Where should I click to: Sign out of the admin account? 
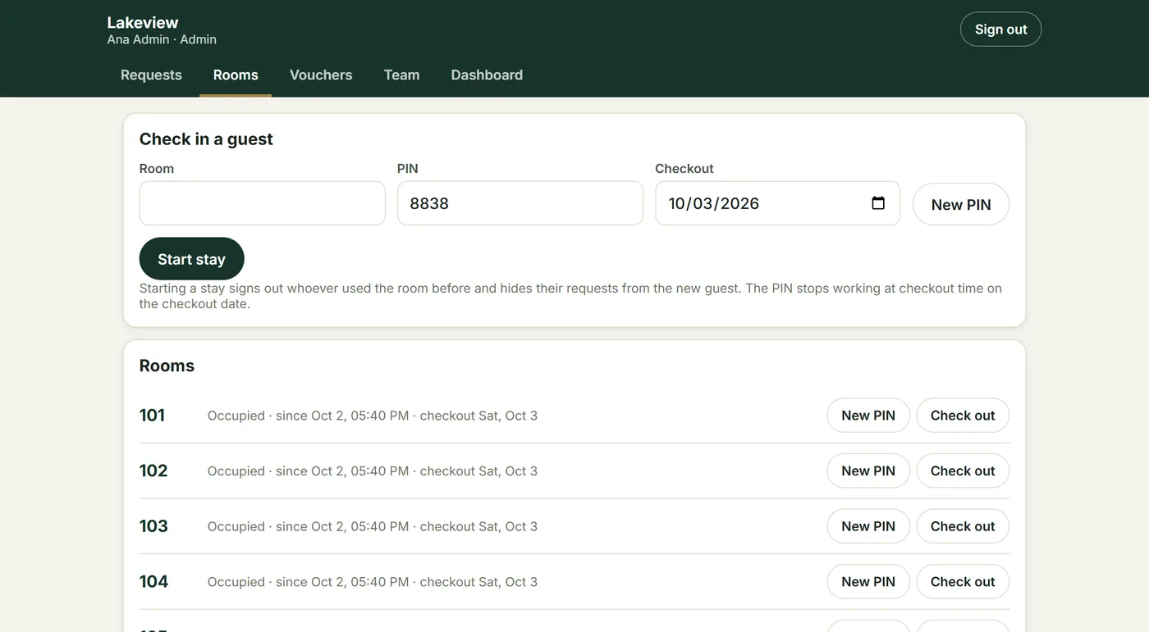click(1000, 30)
